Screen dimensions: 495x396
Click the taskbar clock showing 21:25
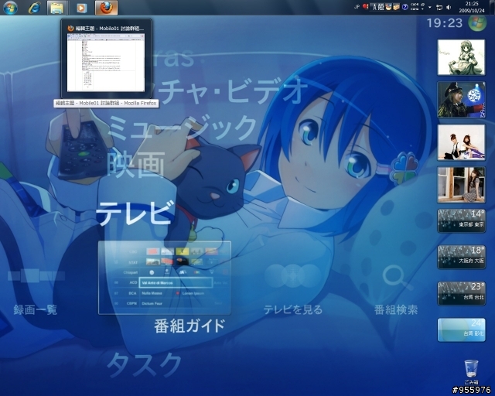tap(472, 7)
